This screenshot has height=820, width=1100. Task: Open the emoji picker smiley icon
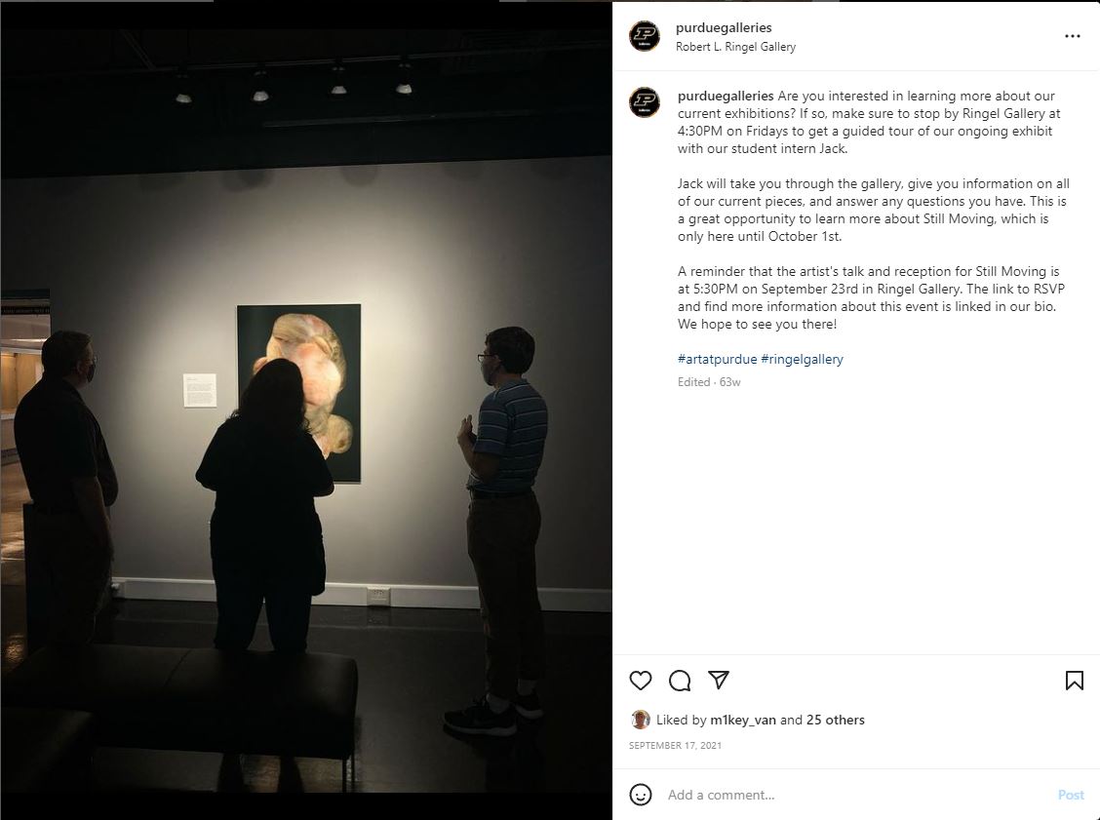pos(640,795)
